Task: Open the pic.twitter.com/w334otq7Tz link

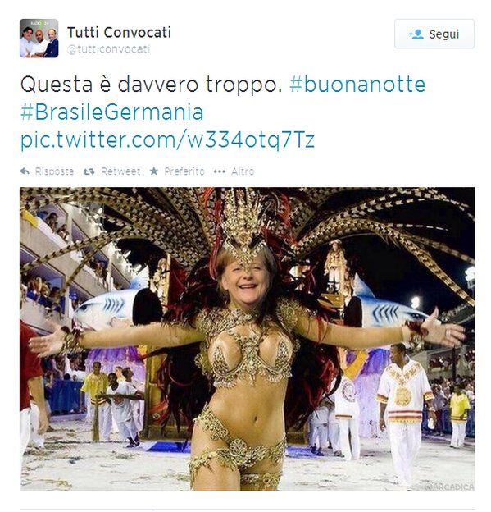Action: tap(167, 139)
